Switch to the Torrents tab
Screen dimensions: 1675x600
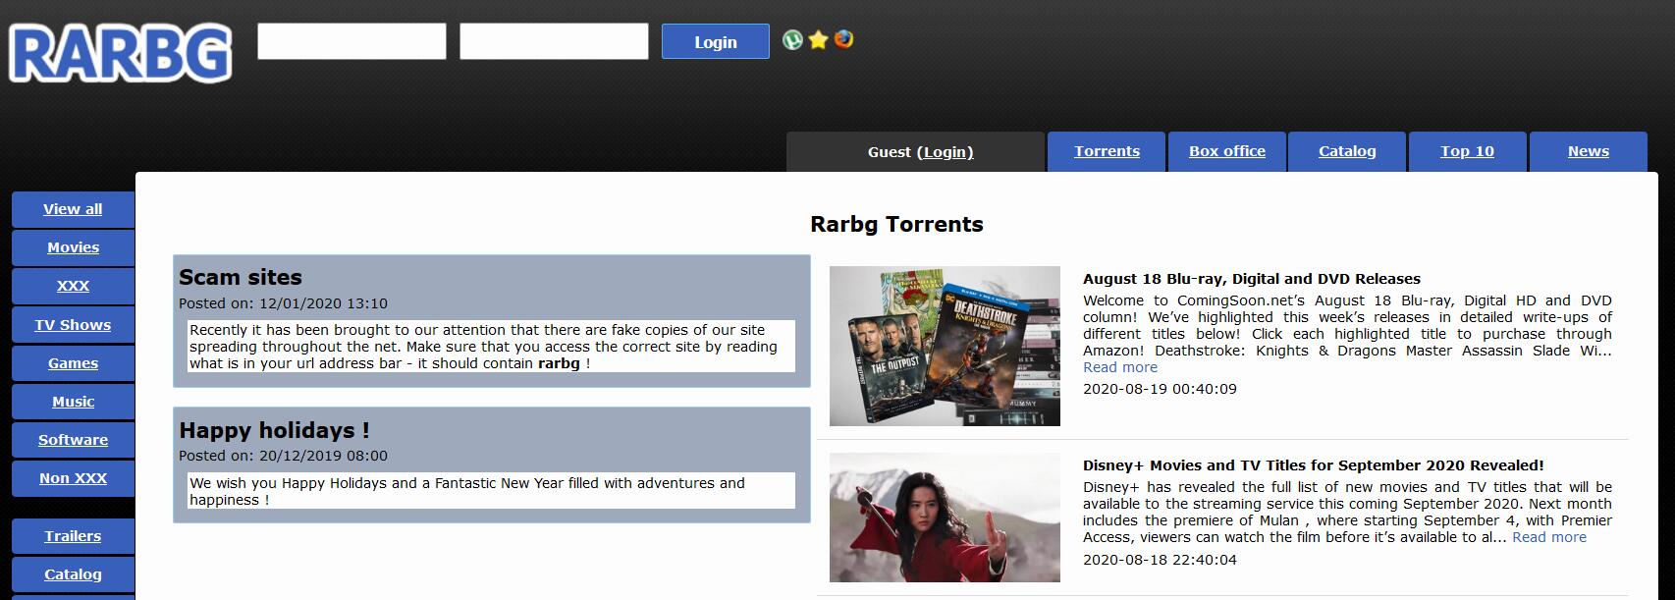tap(1107, 151)
